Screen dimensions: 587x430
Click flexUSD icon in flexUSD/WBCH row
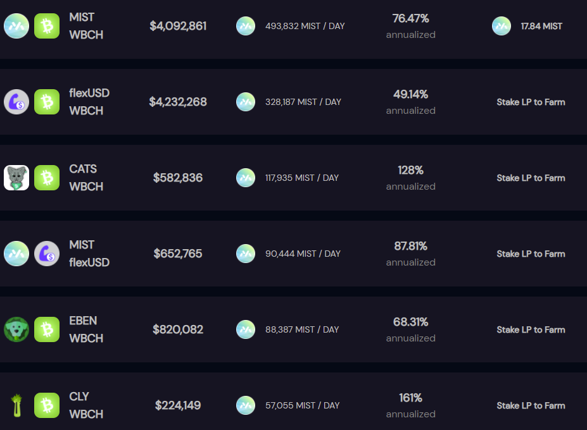coord(16,102)
